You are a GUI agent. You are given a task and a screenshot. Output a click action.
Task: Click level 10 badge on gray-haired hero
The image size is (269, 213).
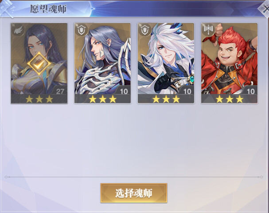(124, 91)
